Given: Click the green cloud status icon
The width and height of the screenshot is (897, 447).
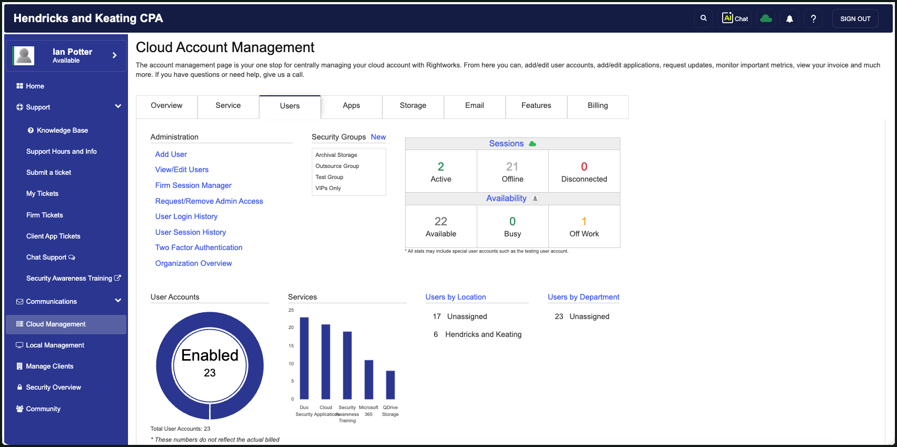Looking at the screenshot, I should [766, 18].
